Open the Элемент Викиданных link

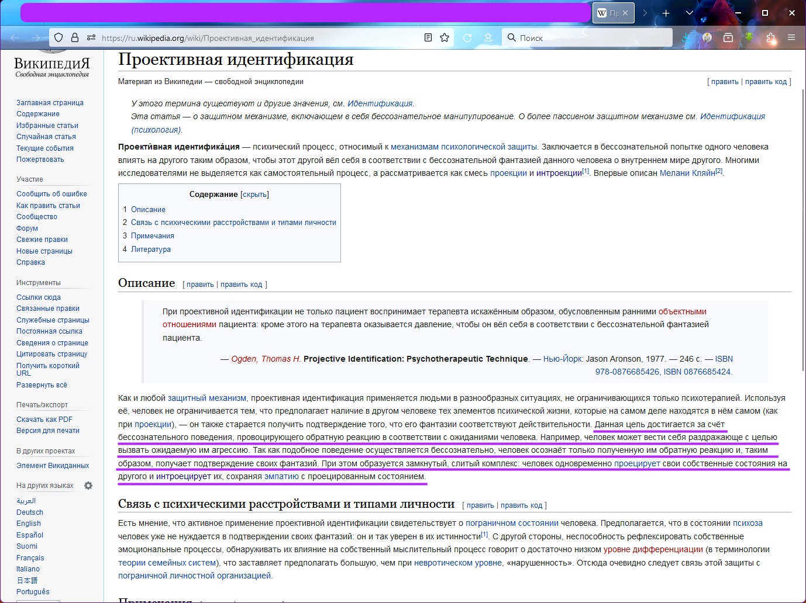click(53, 466)
